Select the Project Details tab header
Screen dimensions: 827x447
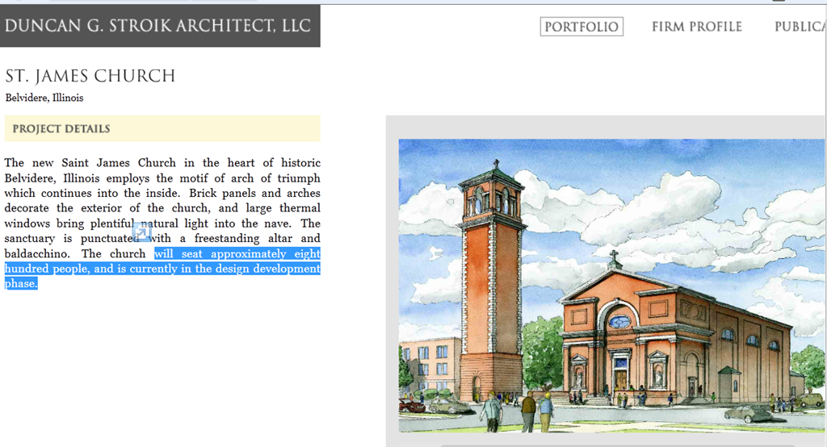pyautogui.click(x=162, y=128)
